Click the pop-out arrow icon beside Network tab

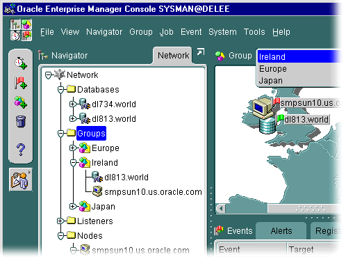click(201, 52)
